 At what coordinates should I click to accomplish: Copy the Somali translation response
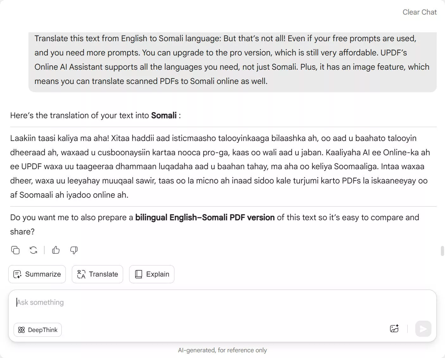click(16, 250)
